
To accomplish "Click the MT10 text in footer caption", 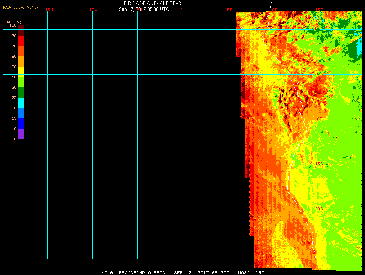I will click(107, 273).
